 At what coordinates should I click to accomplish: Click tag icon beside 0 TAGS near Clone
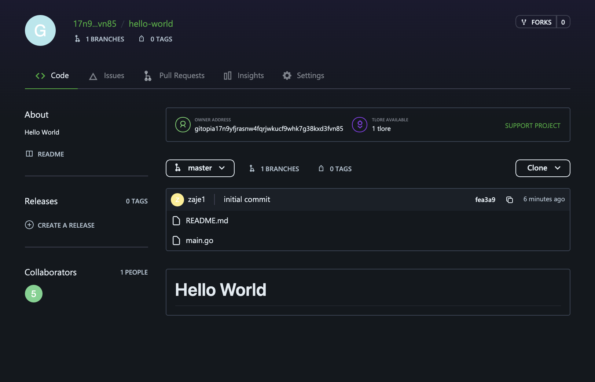click(x=321, y=168)
